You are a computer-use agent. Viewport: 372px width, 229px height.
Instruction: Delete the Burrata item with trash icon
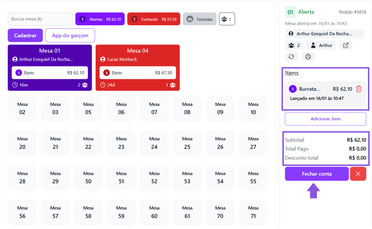(359, 89)
